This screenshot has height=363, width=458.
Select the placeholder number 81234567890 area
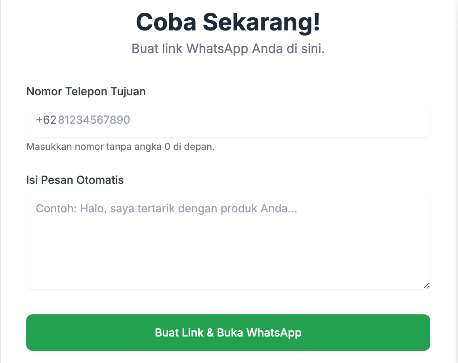click(94, 120)
